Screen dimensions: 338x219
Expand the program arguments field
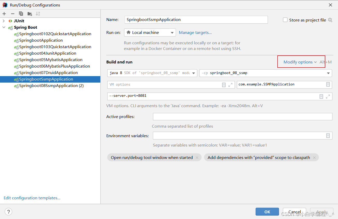[x=328, y=96]
